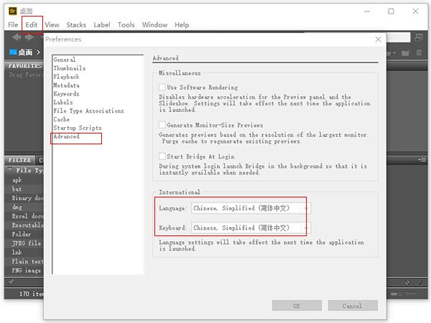Image resolution: width=431 pixels, height=323 pixels.
Task: Open the Edit menu
Action: [x=32, y=25]
